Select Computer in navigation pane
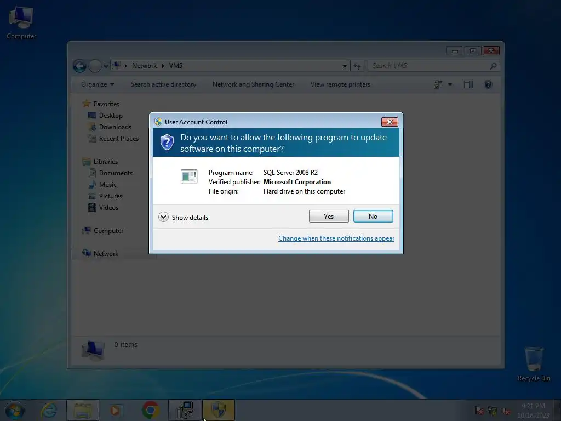This screenshot has height=421, width=561. (x=108, y=231)
